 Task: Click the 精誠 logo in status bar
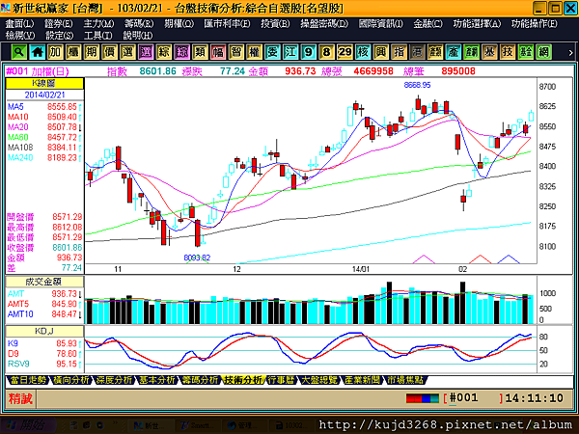(x=20, y=399)
